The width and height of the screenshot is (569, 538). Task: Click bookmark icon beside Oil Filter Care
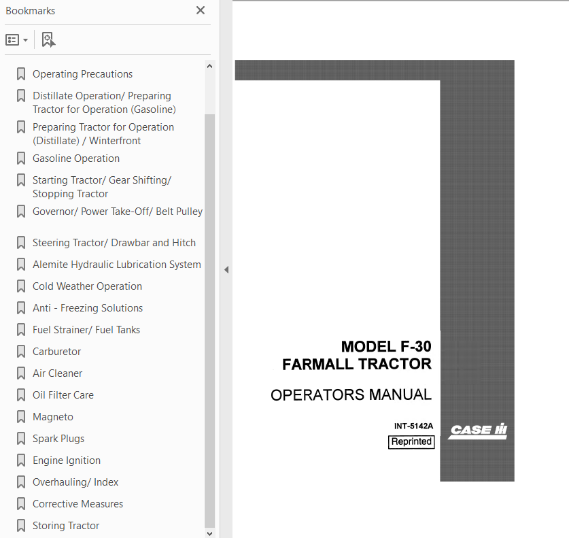point(21,395)
